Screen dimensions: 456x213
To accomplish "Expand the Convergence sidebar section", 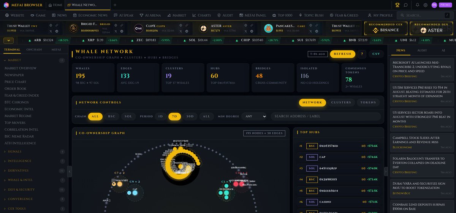I will tap(34, 199).
